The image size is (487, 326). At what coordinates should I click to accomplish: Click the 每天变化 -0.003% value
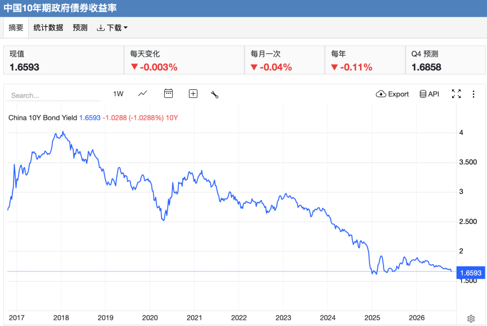(x=154, y=67)
